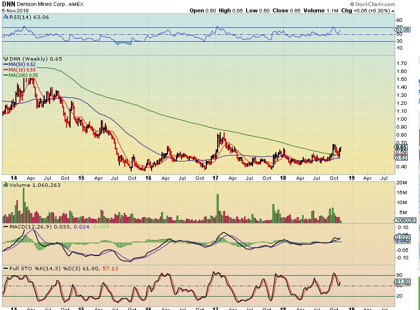Click the DNN ticker symbol in the header
The height and width of the screenshot is (310, 420).
click(8, 4)
